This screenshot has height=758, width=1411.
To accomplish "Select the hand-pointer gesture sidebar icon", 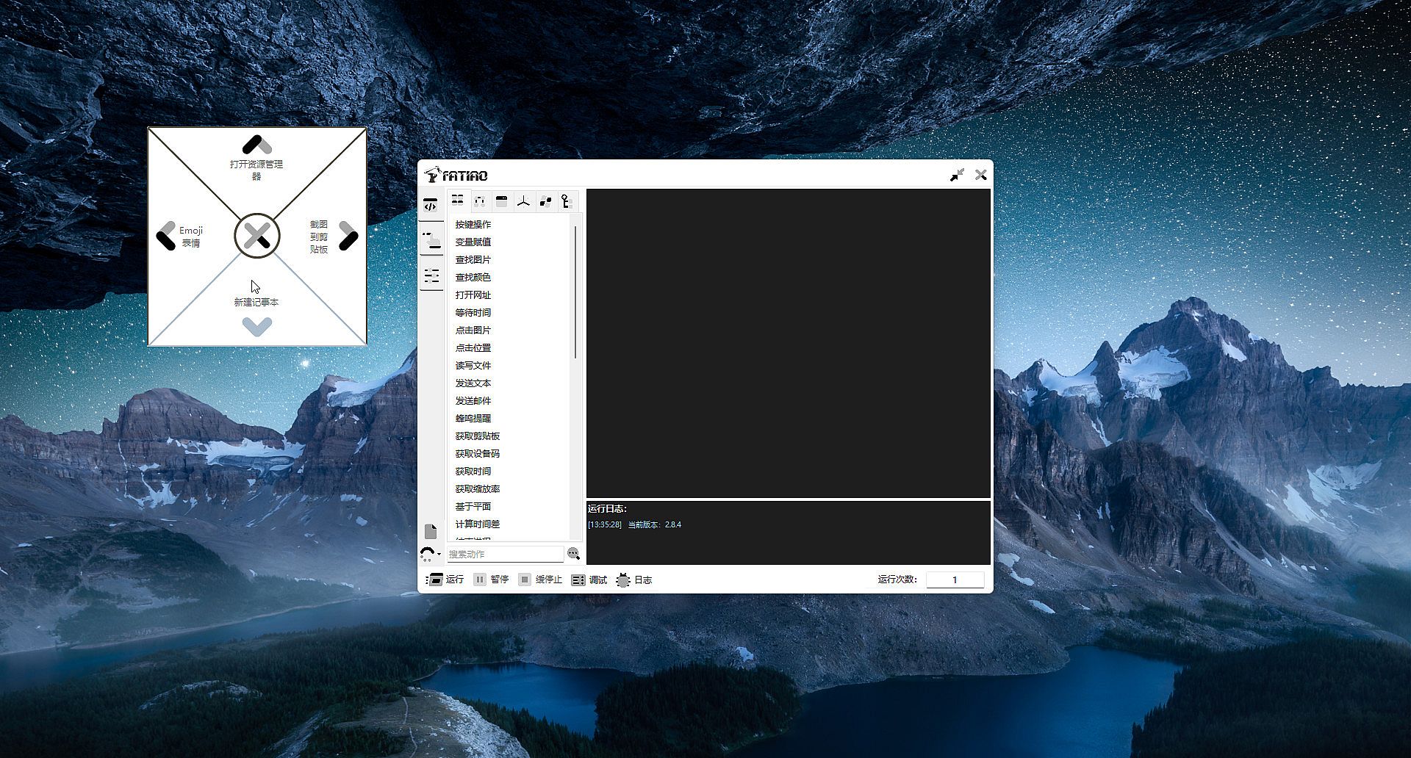I will coord(431,240).
